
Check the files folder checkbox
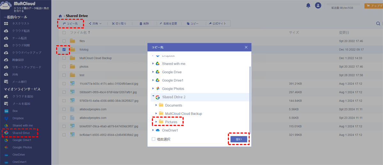pyautogui.click(x=64, y=41)
